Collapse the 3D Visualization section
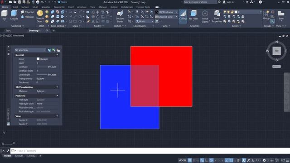Screen dimensions: 290x163 tap(57, 87)
